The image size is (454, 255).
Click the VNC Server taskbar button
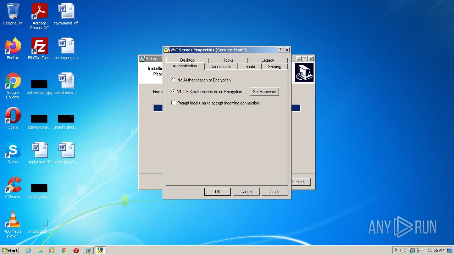click(x=100, y=250)
